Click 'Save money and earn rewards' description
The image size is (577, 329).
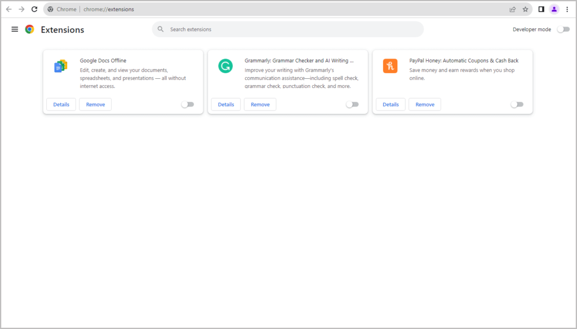click(462, 74)
